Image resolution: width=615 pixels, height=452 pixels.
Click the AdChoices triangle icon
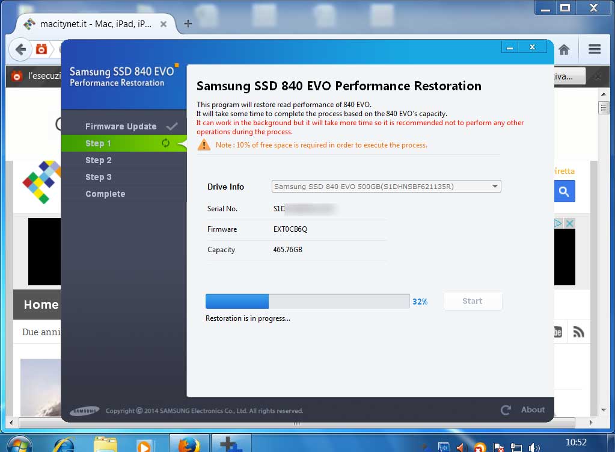tap(558, 223)
